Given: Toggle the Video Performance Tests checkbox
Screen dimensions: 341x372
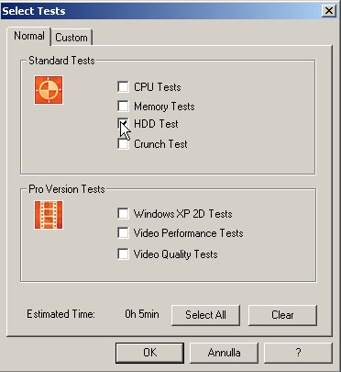Looking at the screenshot, I should [123, 233].
